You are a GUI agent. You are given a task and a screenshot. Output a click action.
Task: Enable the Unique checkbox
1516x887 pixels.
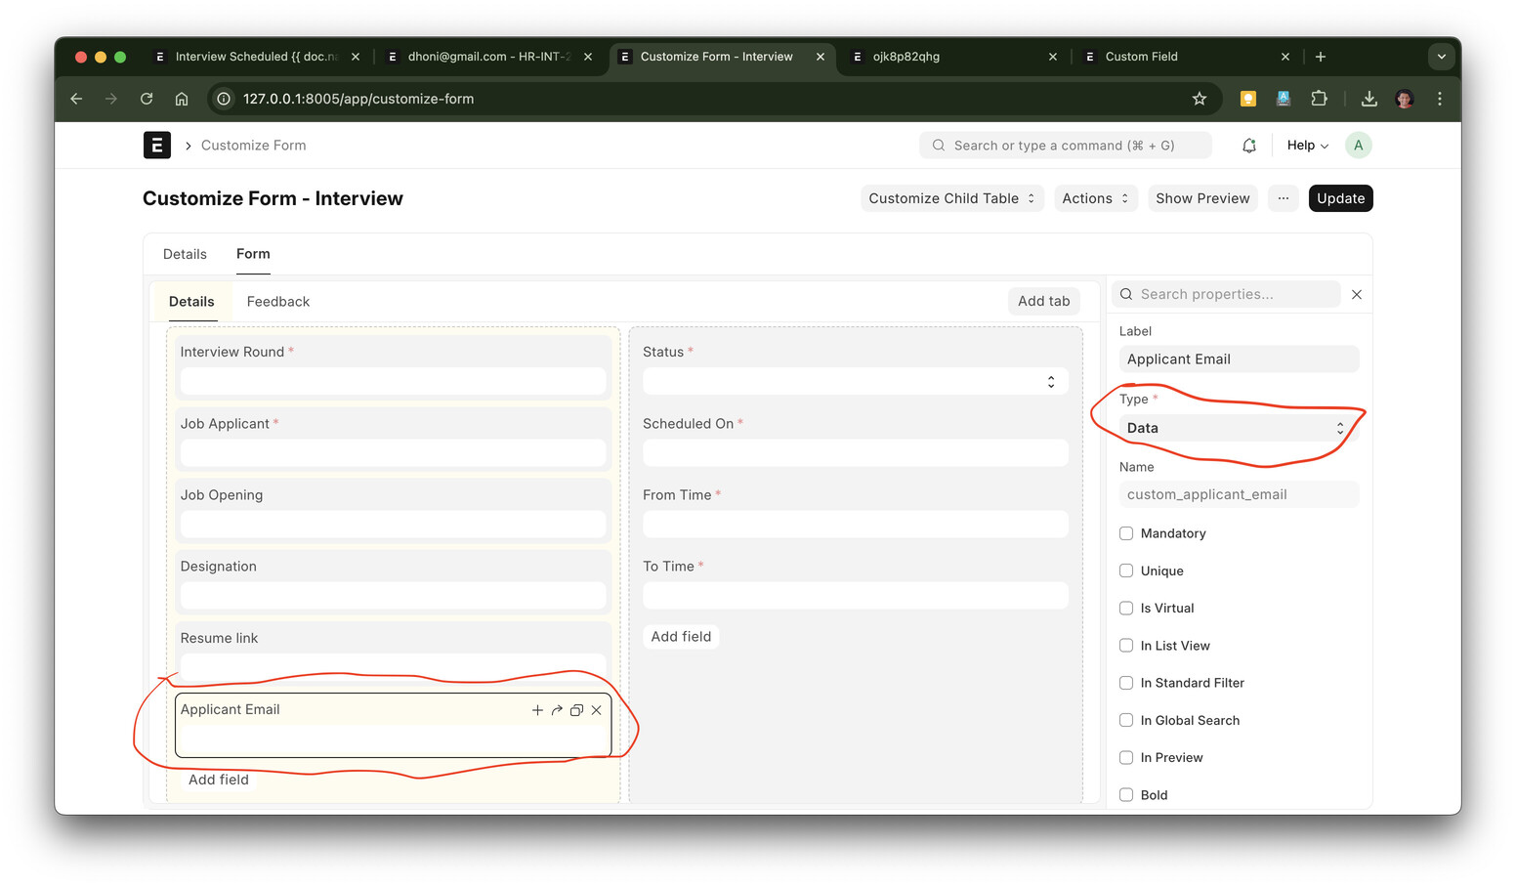click(1126, 570)
